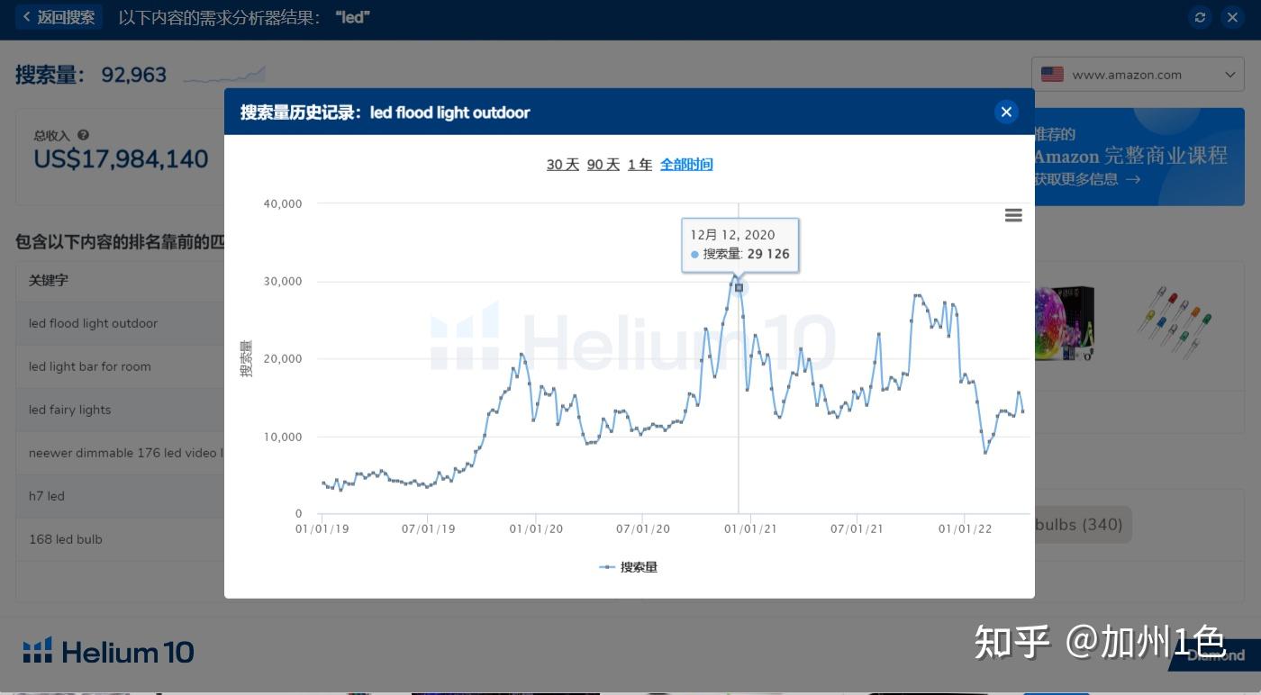The image size is (1261, 695).
Task: Click the highlighted Dec 12, 2020 data point
Action: pos(739,287)
